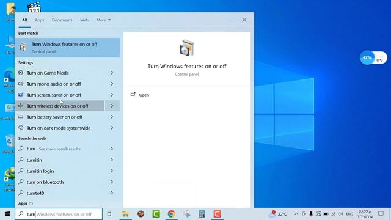This screenshot has height=220, width=391.
Task: Open the search options ellipsis menu
Action: (x=232, y=20)
